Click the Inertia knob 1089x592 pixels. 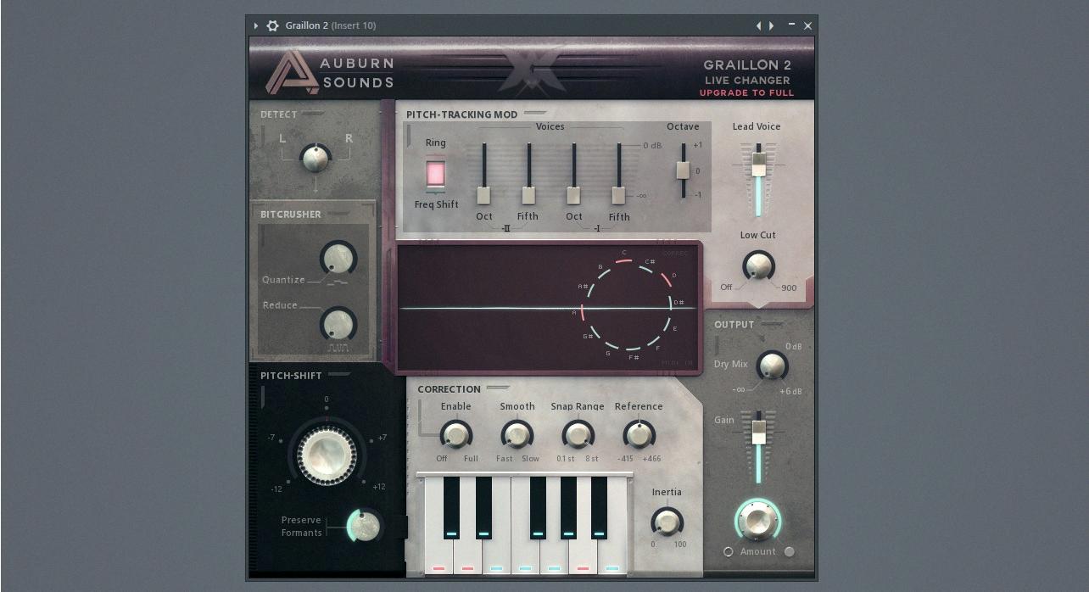pyautogui.click(x=667, y=522)
